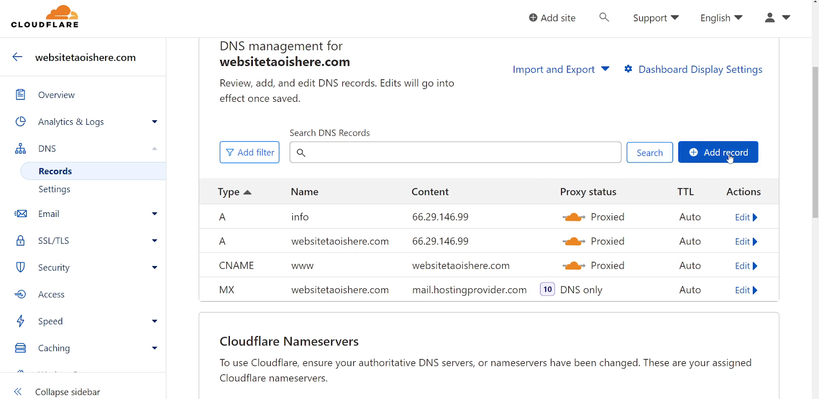
Task: Open Overview in the sidebar
Action: 56,95
